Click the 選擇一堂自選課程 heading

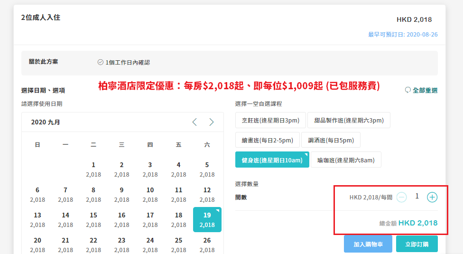pyautogui.click(x=259, y=103)
